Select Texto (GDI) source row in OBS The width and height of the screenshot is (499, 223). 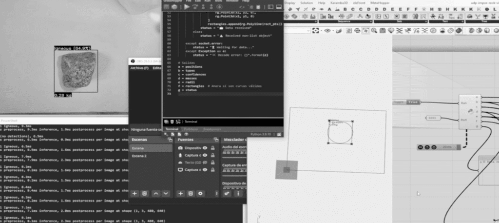pos(196,162)
